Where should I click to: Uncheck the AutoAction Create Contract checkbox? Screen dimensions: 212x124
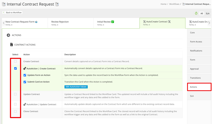click(x=16, y=68)
